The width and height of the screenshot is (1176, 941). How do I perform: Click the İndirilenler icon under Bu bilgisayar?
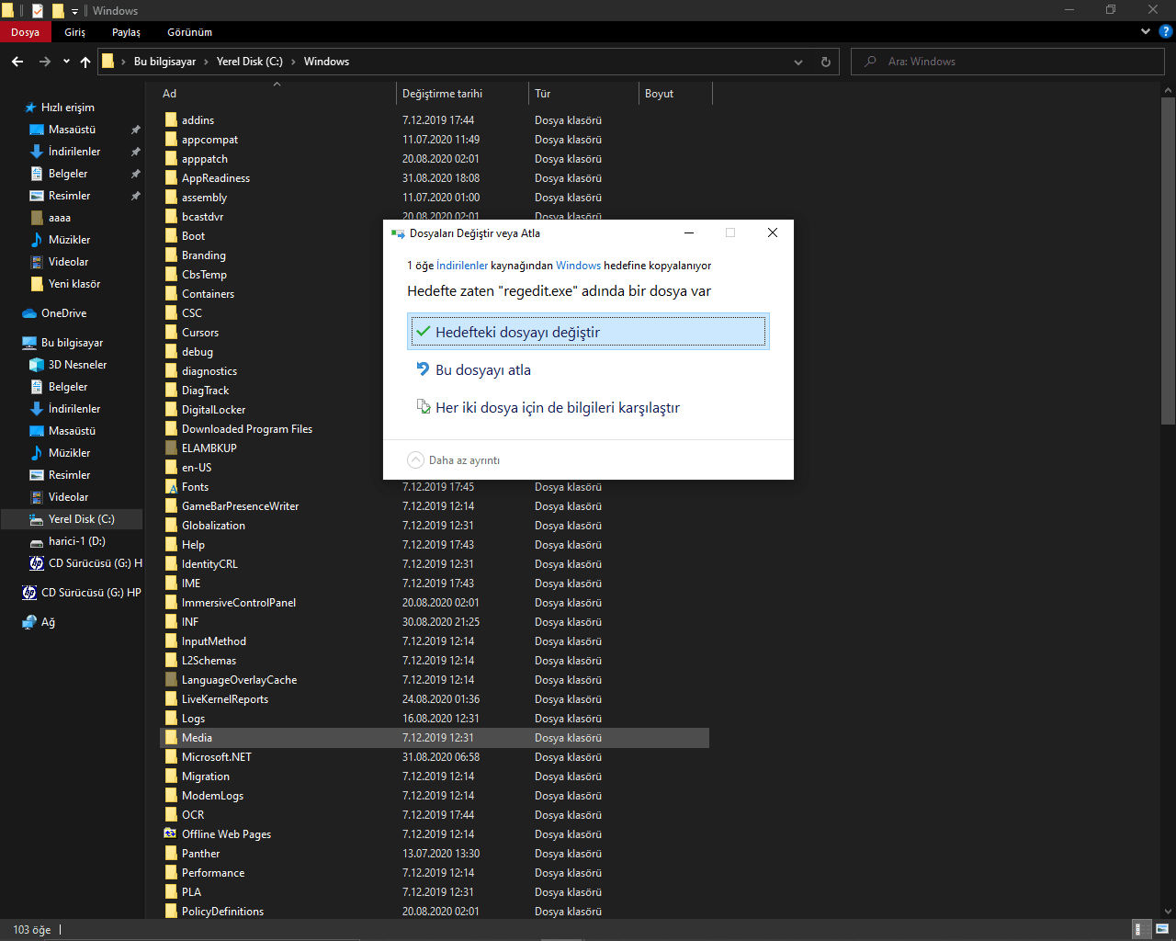point(37,409)
